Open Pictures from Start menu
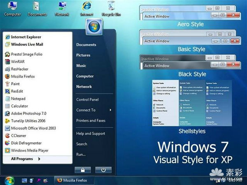 click(x=83, y=55)
